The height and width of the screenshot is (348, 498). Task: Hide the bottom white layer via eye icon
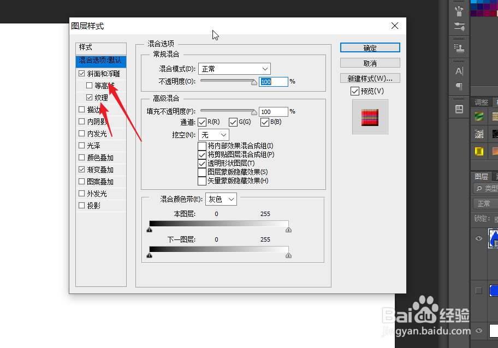[479, 331]
